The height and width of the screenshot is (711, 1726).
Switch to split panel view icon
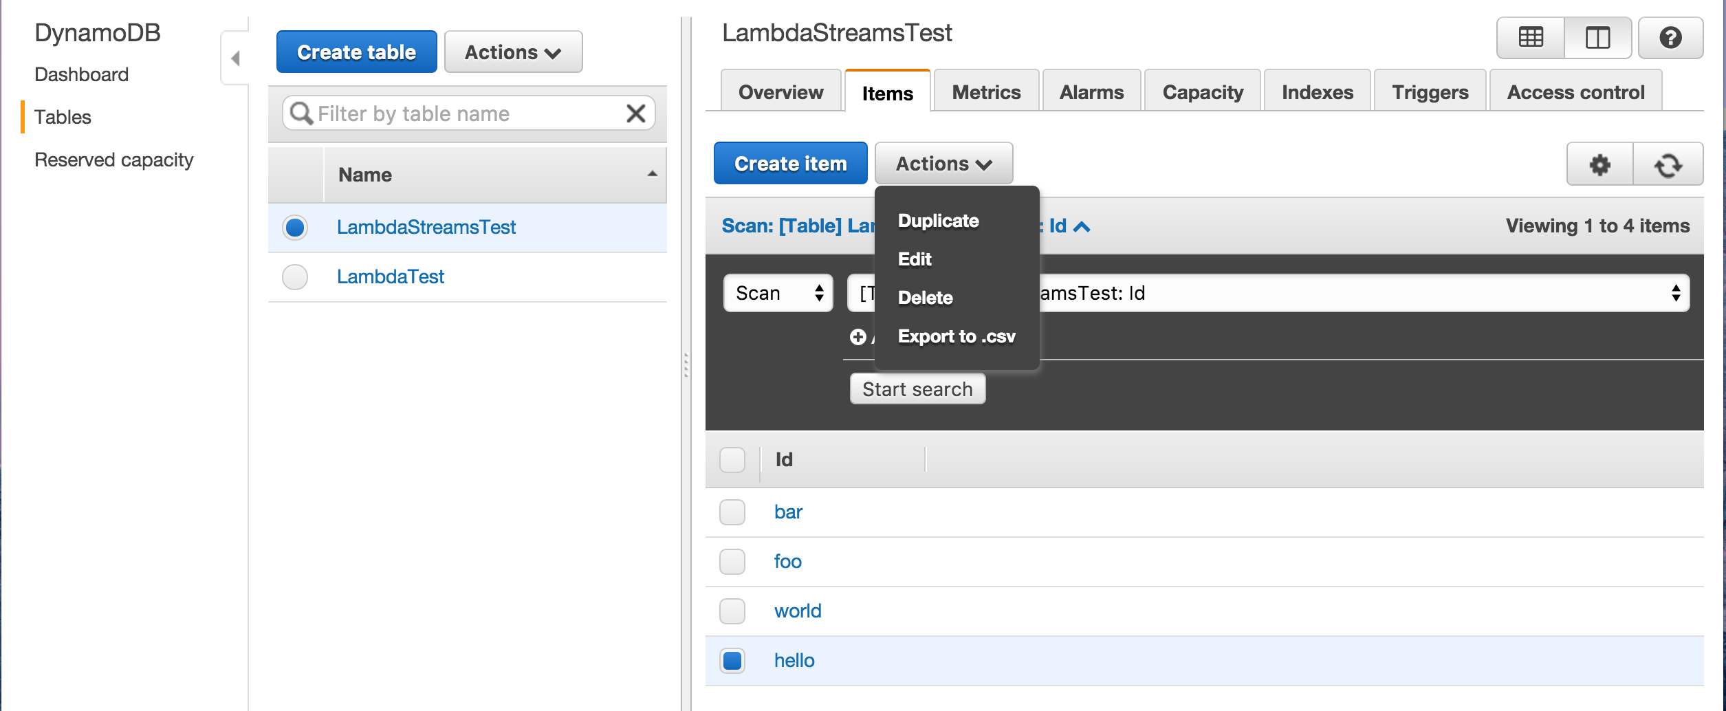(1597, 38)
